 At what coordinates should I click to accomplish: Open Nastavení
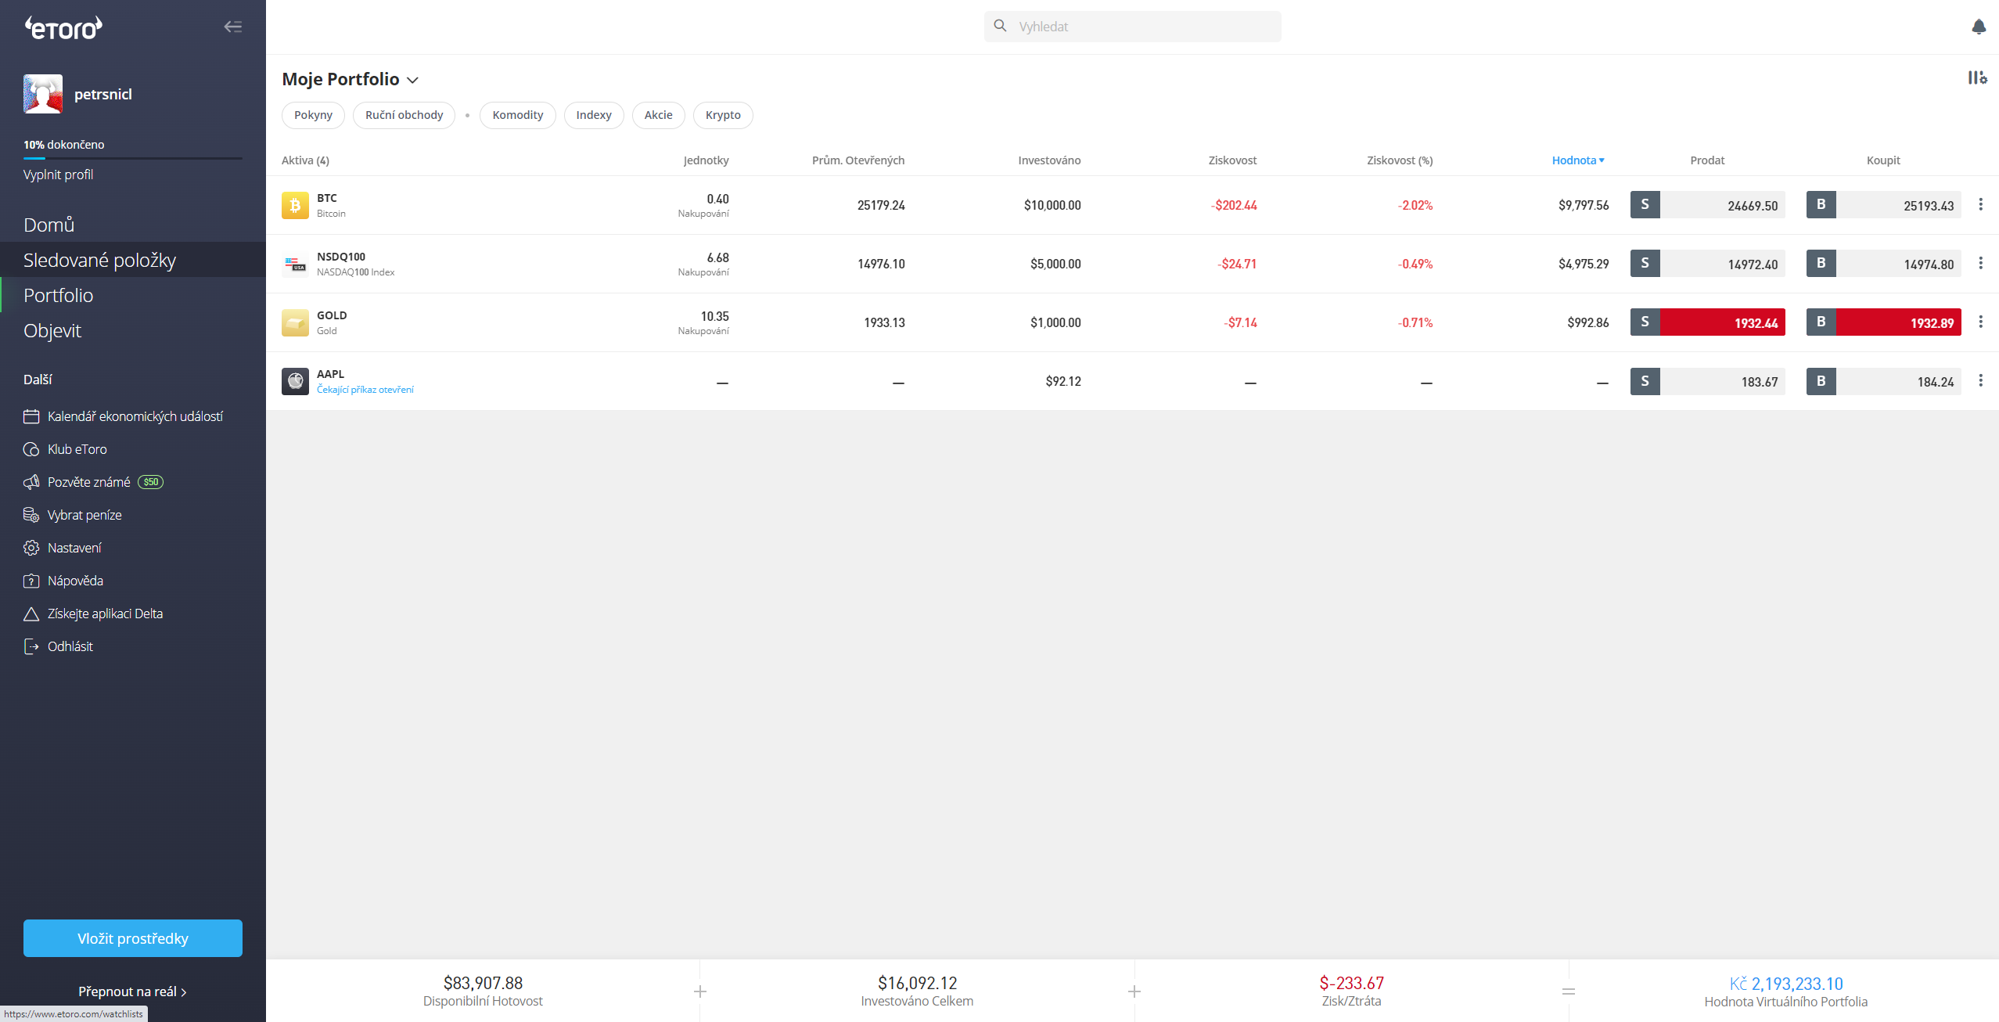click(74, 548)
